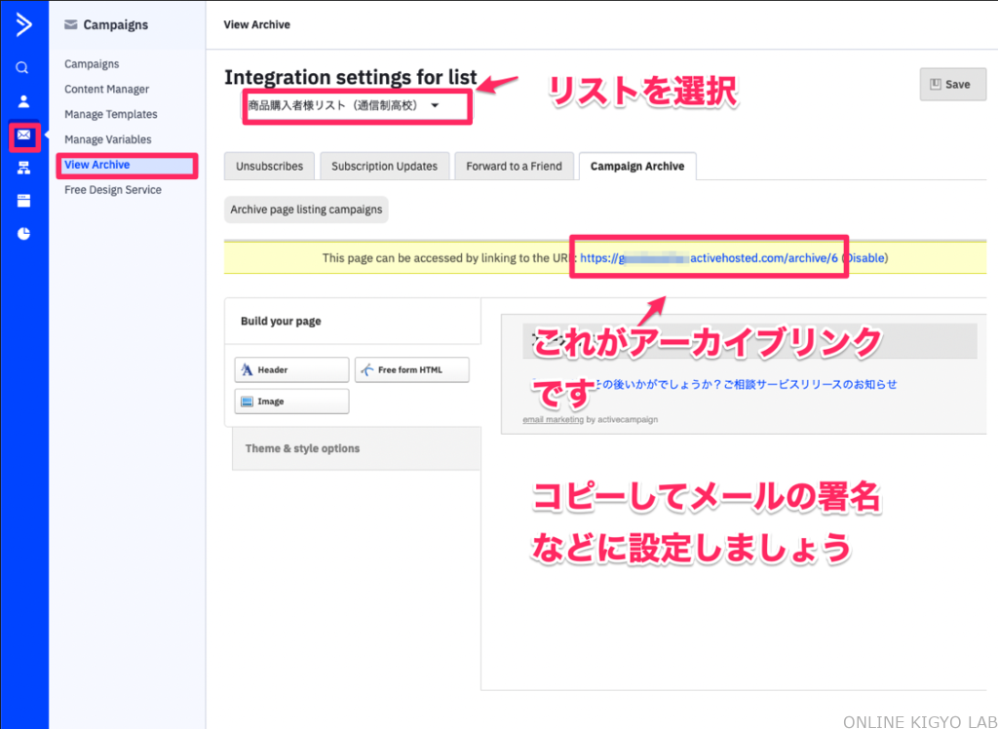This screenshot has width=998, height=729.
Task: Add a Header block to page
Action: tap(291, 370)
